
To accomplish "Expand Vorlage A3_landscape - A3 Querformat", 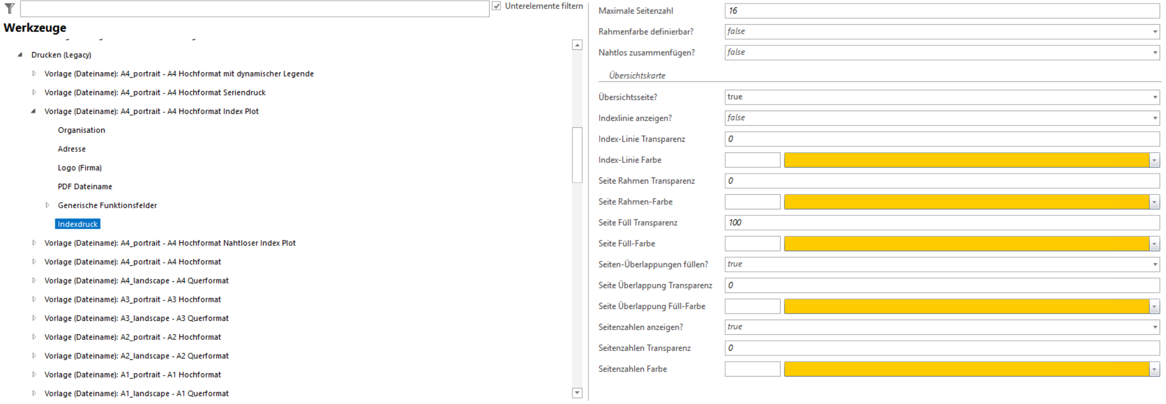I will (x=34, y=318).
